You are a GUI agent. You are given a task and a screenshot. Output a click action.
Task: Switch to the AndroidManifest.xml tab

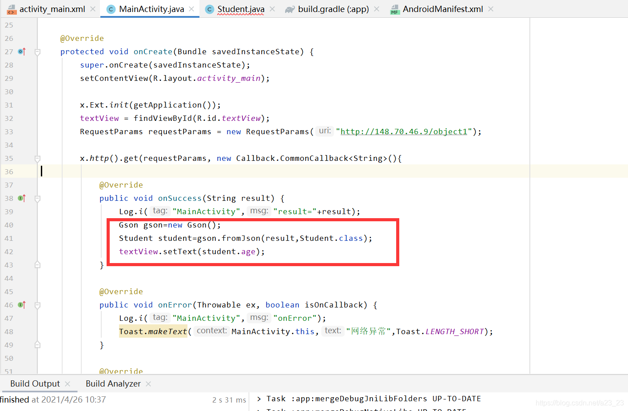(x=443, y=9)
